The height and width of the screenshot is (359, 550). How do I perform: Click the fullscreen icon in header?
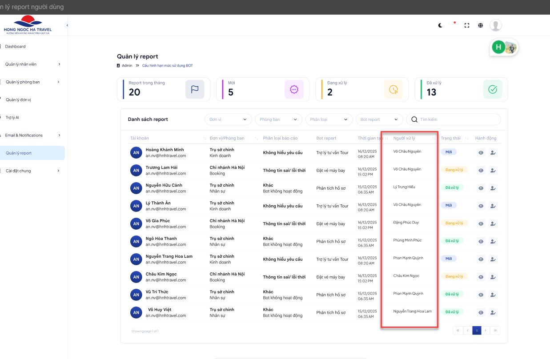[x=467, y=25]
